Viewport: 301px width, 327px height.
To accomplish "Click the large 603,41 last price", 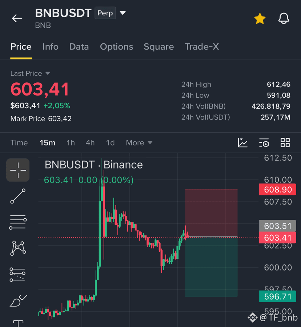I will [40, 89].
